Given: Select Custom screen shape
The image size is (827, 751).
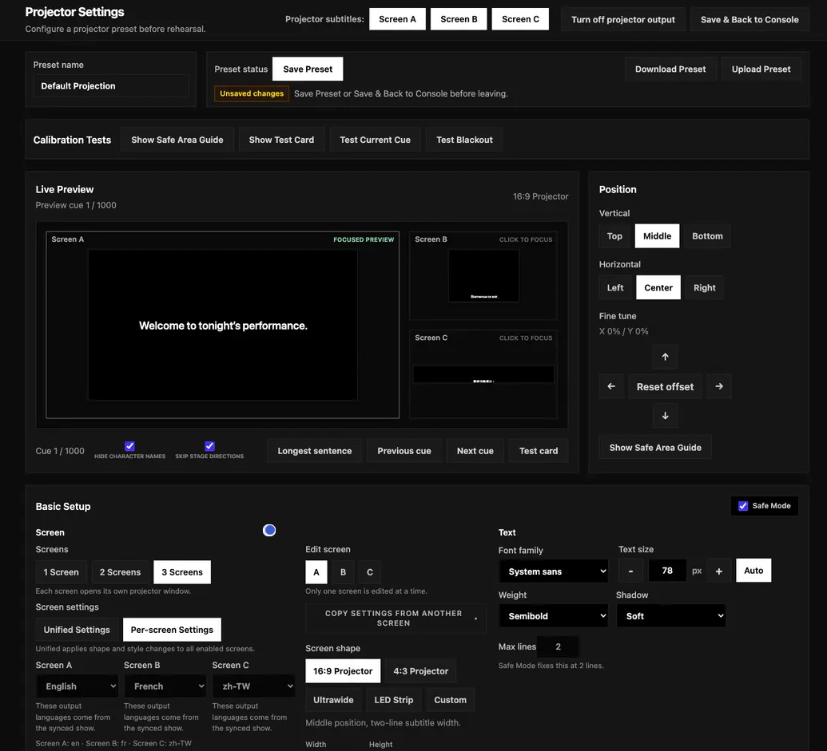Looking at the screenshot, I should pos(451,700).
